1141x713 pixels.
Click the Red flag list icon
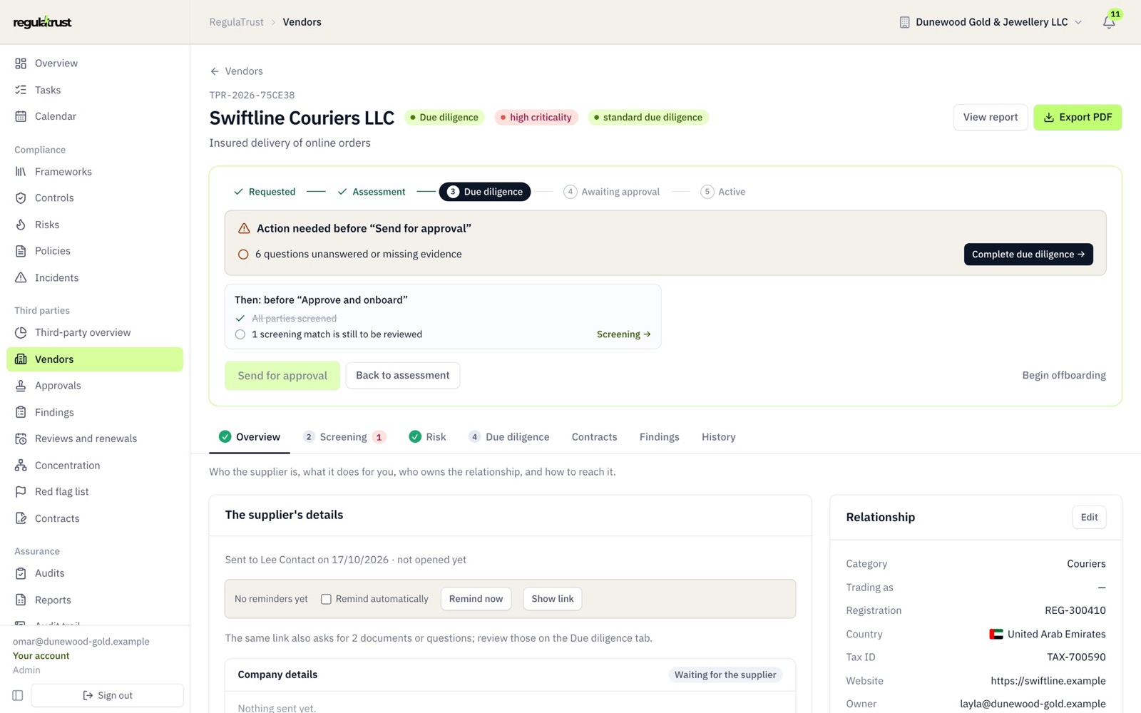(21, 492)
